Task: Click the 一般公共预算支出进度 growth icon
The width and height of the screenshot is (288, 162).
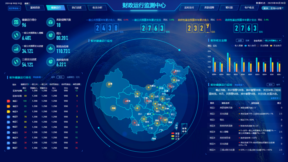Action: pos(16,49)
